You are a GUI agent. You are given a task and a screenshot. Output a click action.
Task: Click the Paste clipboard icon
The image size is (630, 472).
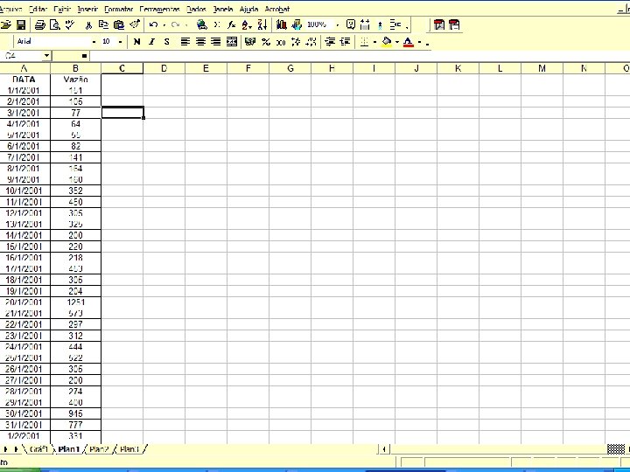pos(119,24)
